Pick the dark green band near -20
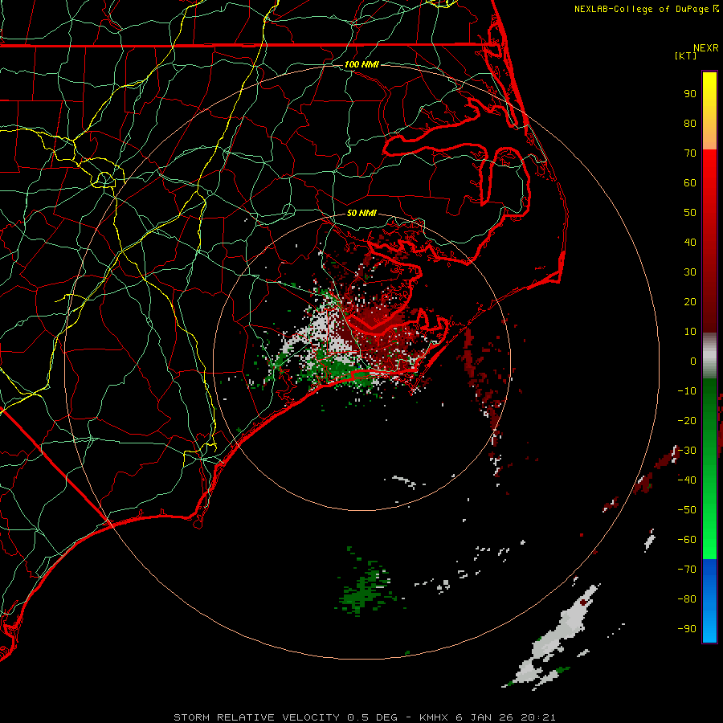Image resolution: width=723 pixels, height=723 pixels. [x=709, y=415]
